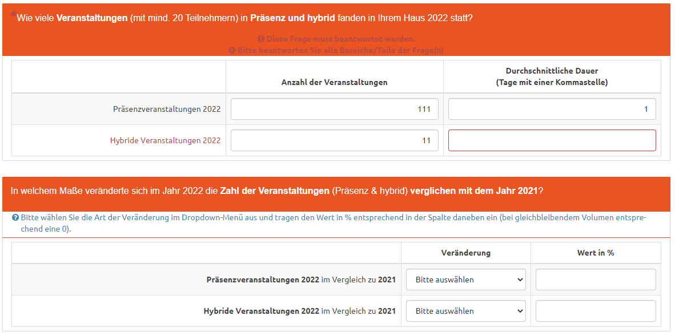Viewport: 675px width, 336px height.
Task: Click the red 'Hybride Veranstaltungen 2022' row label
Action: 165,140
